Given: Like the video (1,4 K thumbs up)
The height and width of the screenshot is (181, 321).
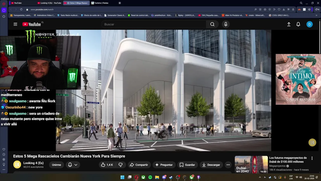Looking at the screenshot, I should (x=107, y=165).
